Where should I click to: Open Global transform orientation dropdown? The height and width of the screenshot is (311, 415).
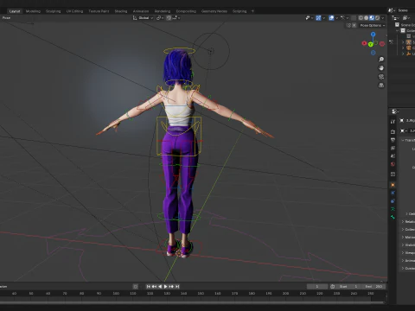(x=144, y=18)
